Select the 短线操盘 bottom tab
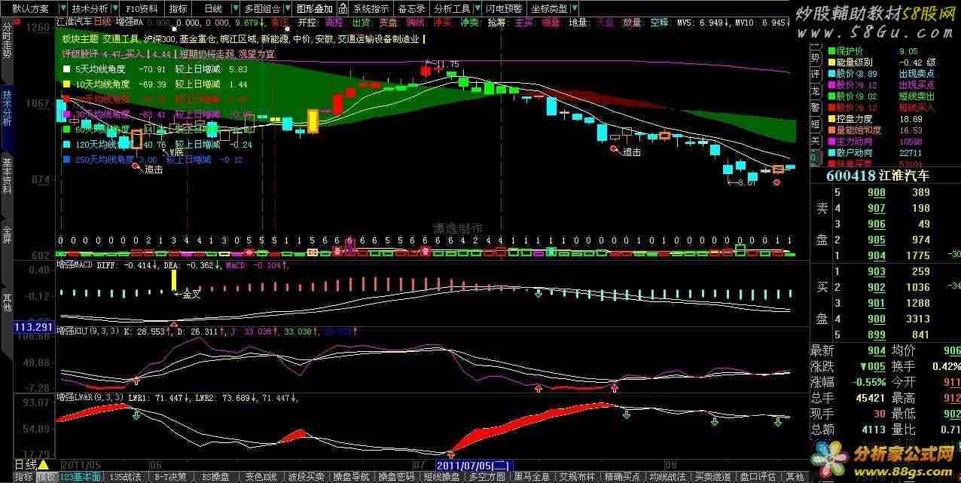This screenshot has height=483, width=961. pyautogui.click(x=441, y=477)
